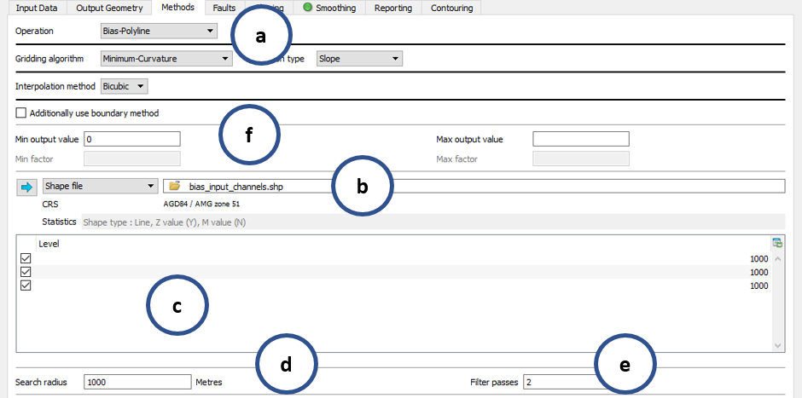Open the Slope type dropdown
Image resolution: width=802 pixels, height=398 pixels.
pyautogui.click(x=359, y=59)
